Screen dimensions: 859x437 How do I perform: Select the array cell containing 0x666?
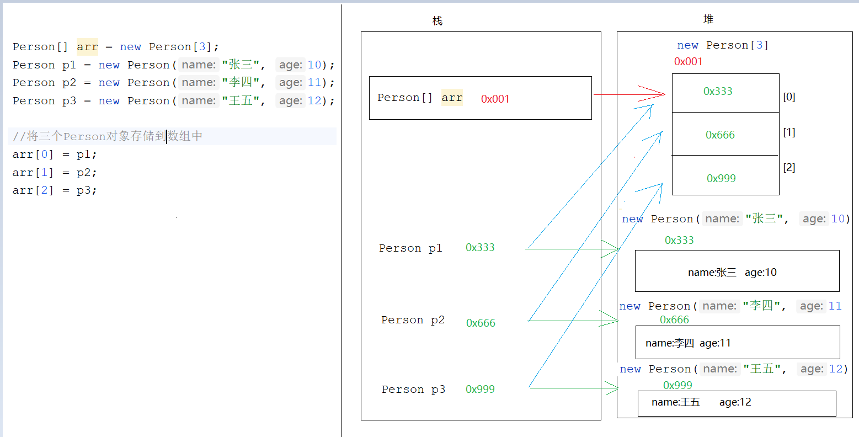[x=725, y=134]
